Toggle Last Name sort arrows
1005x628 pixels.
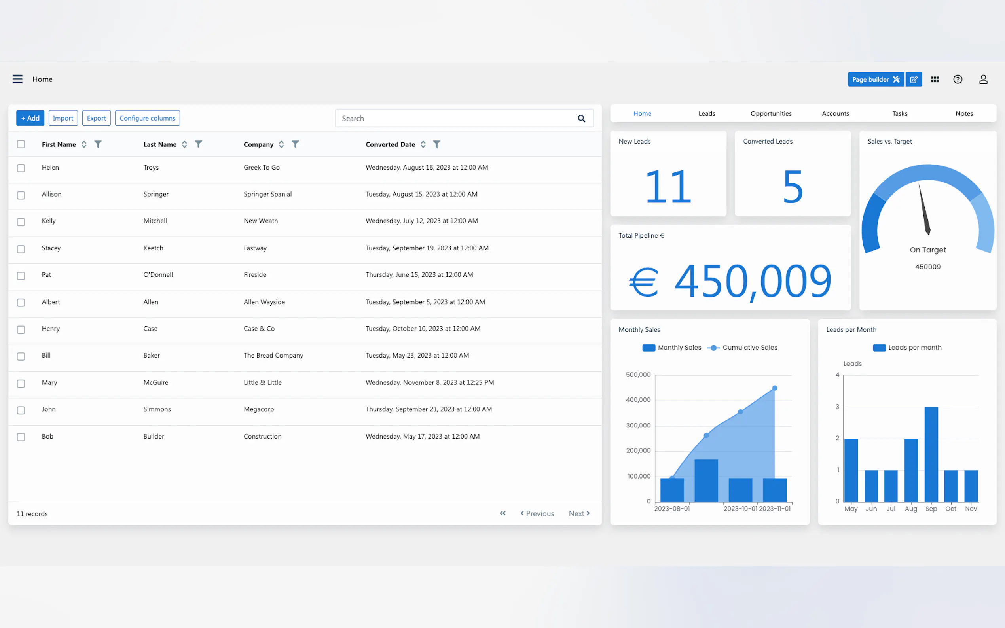(x=184, y=144)
